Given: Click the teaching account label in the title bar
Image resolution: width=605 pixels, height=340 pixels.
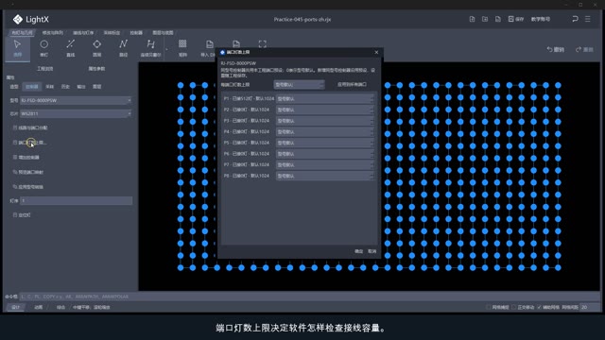Looking at the screenshot, I should click(x=541, y=19).
